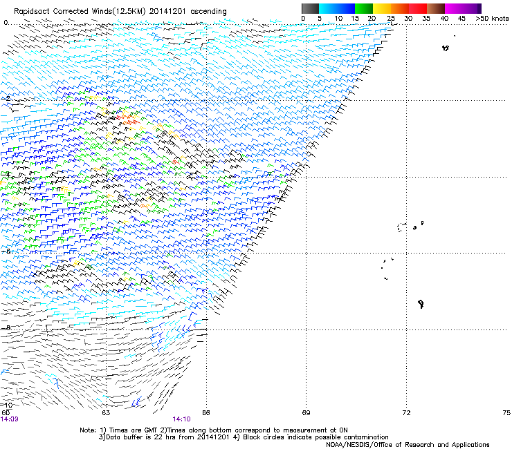Click the magenta 40-45 knots legend swatch
512x449 pixels.
click(x=454, y=8)
